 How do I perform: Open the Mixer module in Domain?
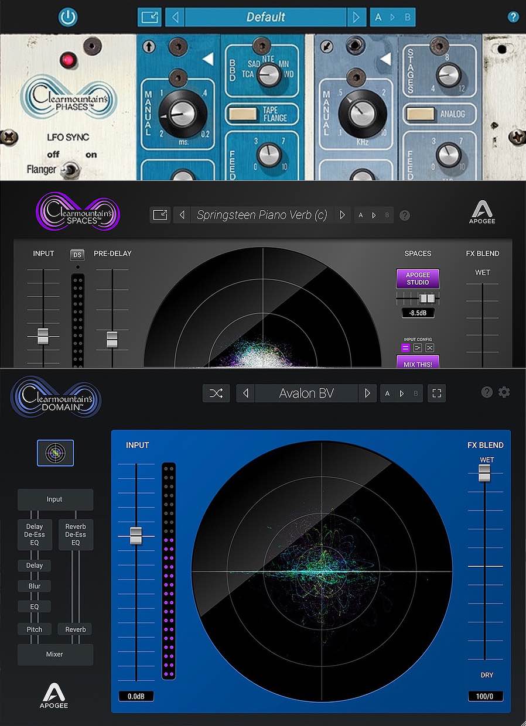click(55, 654)
